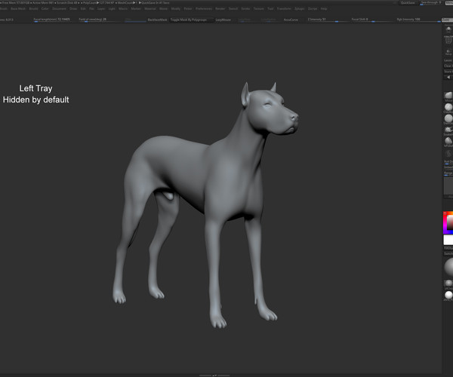453x377 pixels.
Task: Click the QuickSave button
Action: 408,2
